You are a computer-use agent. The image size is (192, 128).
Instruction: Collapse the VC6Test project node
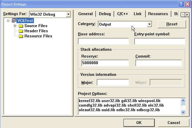[x=8, y=21]
